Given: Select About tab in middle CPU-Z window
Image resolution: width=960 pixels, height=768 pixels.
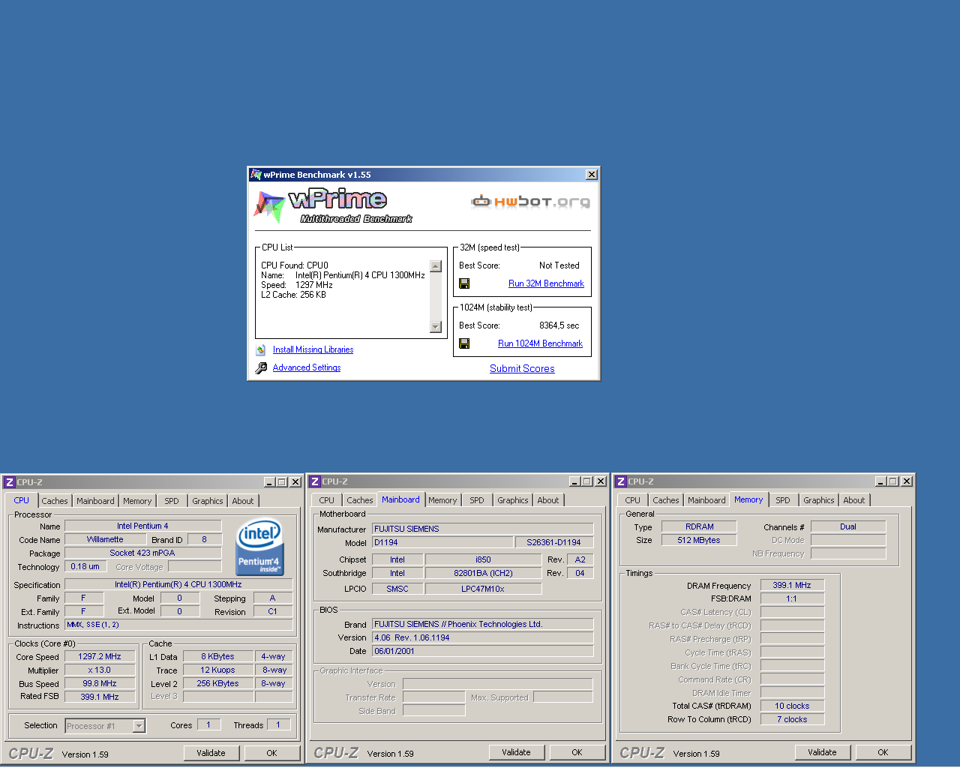Looking at the screenshot, I should [x=548, y=500].
